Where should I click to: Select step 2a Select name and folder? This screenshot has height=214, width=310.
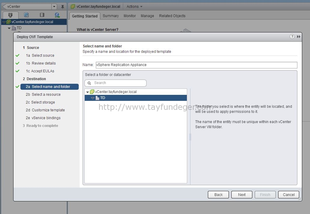[x=50, y=87]
